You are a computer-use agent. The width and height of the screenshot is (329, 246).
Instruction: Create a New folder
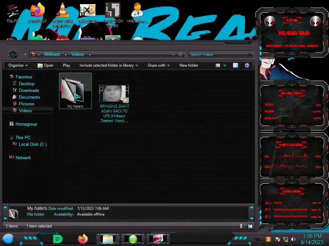(189, 65)
